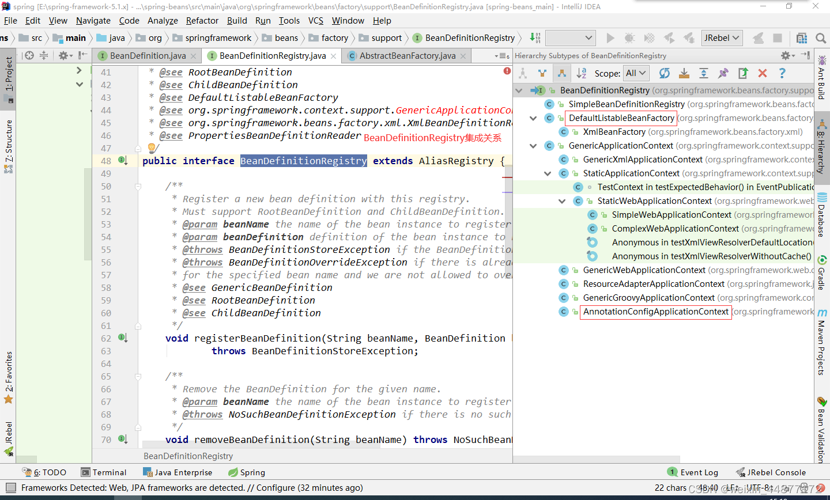Click the Stop square icon
This screenshot has width=830, height=500.
778,38
